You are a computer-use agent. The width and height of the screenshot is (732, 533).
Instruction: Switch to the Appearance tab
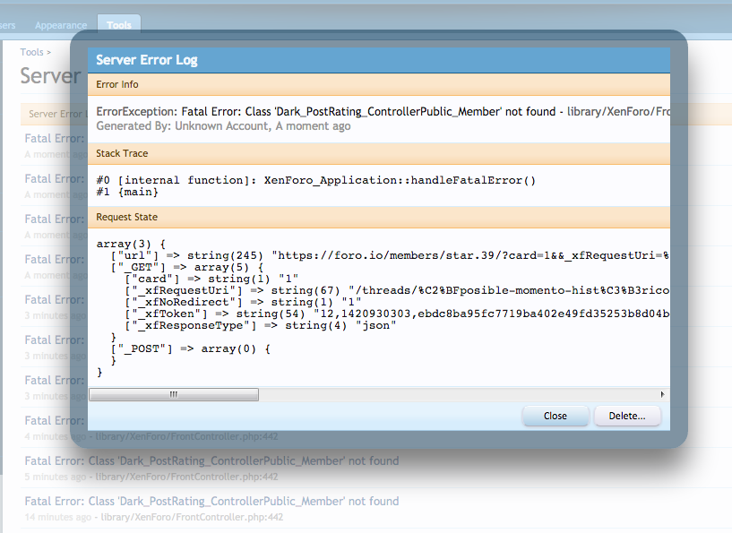(x=61, y=25)
